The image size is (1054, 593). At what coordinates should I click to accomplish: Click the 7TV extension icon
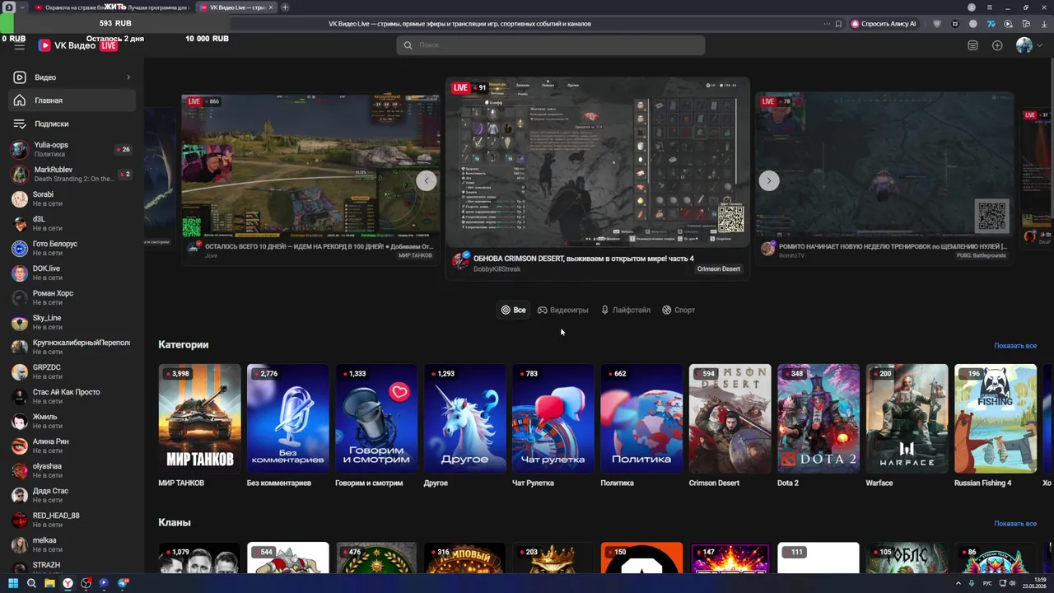point(991,24)
